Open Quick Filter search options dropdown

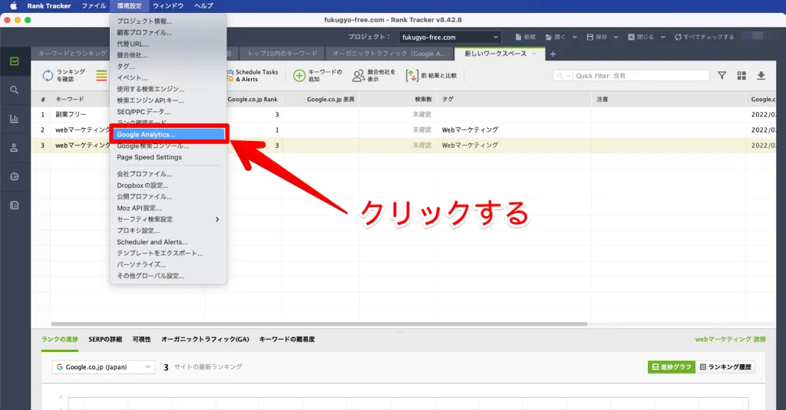click(563, 76)
